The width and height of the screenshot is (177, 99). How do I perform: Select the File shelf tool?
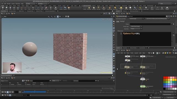(69, 8)
